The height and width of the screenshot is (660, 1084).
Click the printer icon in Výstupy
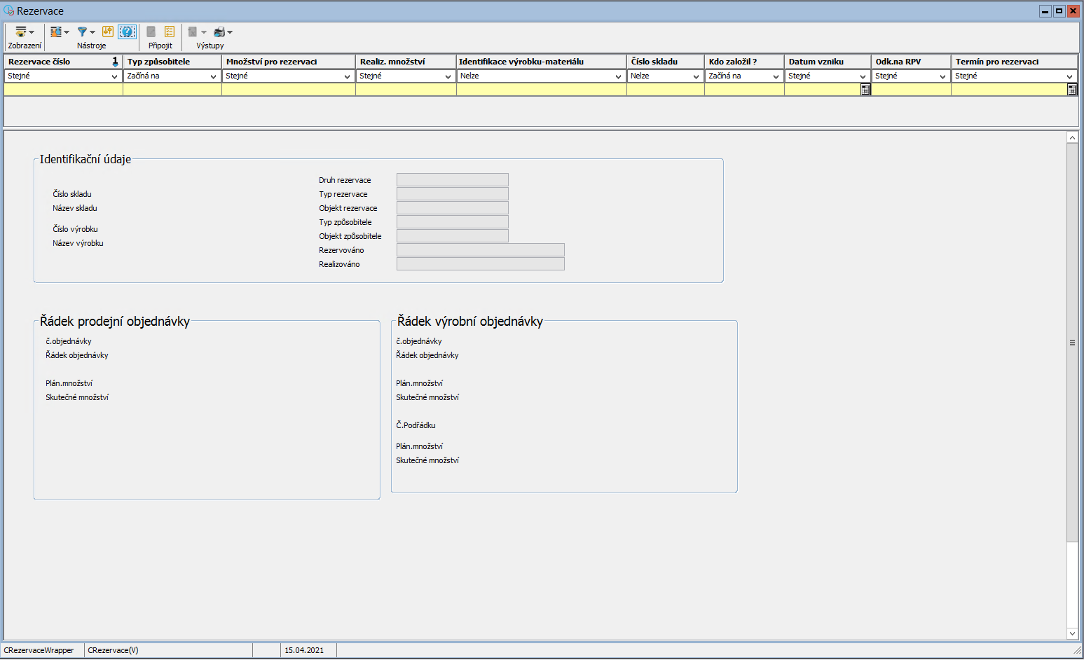(x=221, y=32)
